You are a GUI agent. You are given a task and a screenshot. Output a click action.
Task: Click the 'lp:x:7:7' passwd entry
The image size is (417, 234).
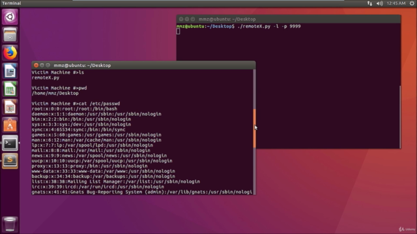93,146
